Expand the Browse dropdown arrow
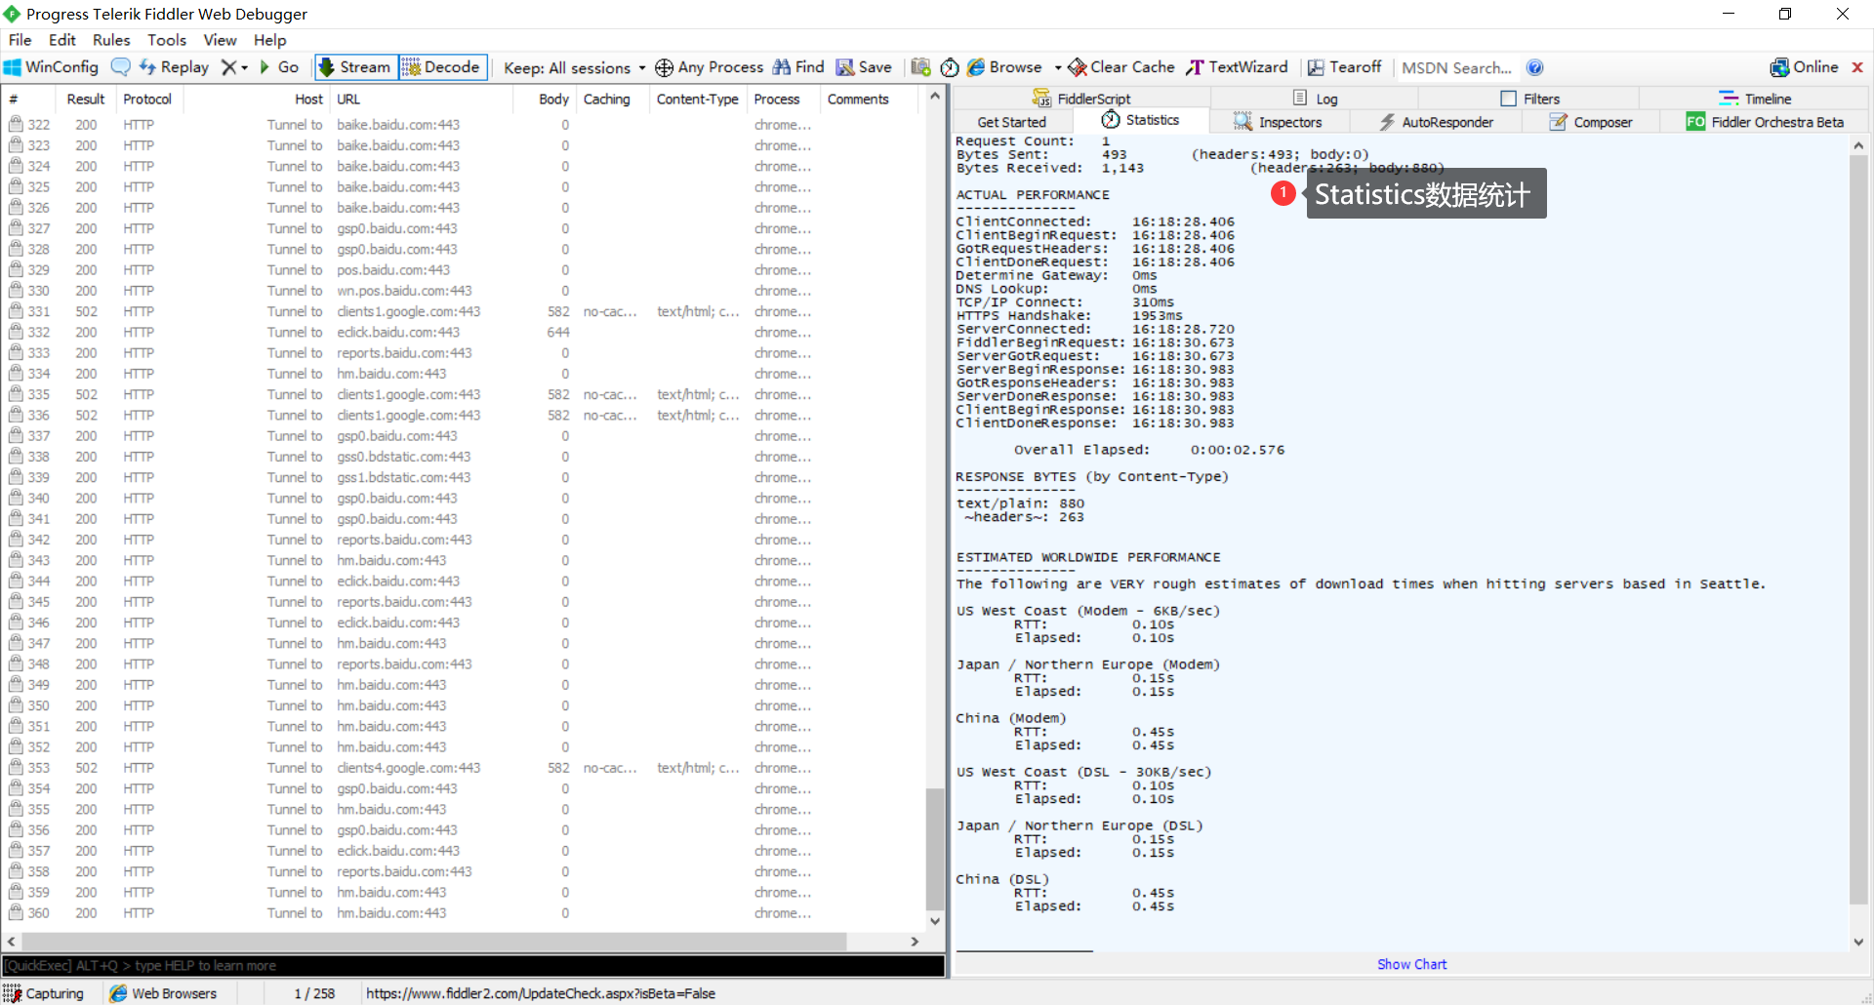Image resolution: width=1874 pixels, height=1005 pixels. [1058, 68]
